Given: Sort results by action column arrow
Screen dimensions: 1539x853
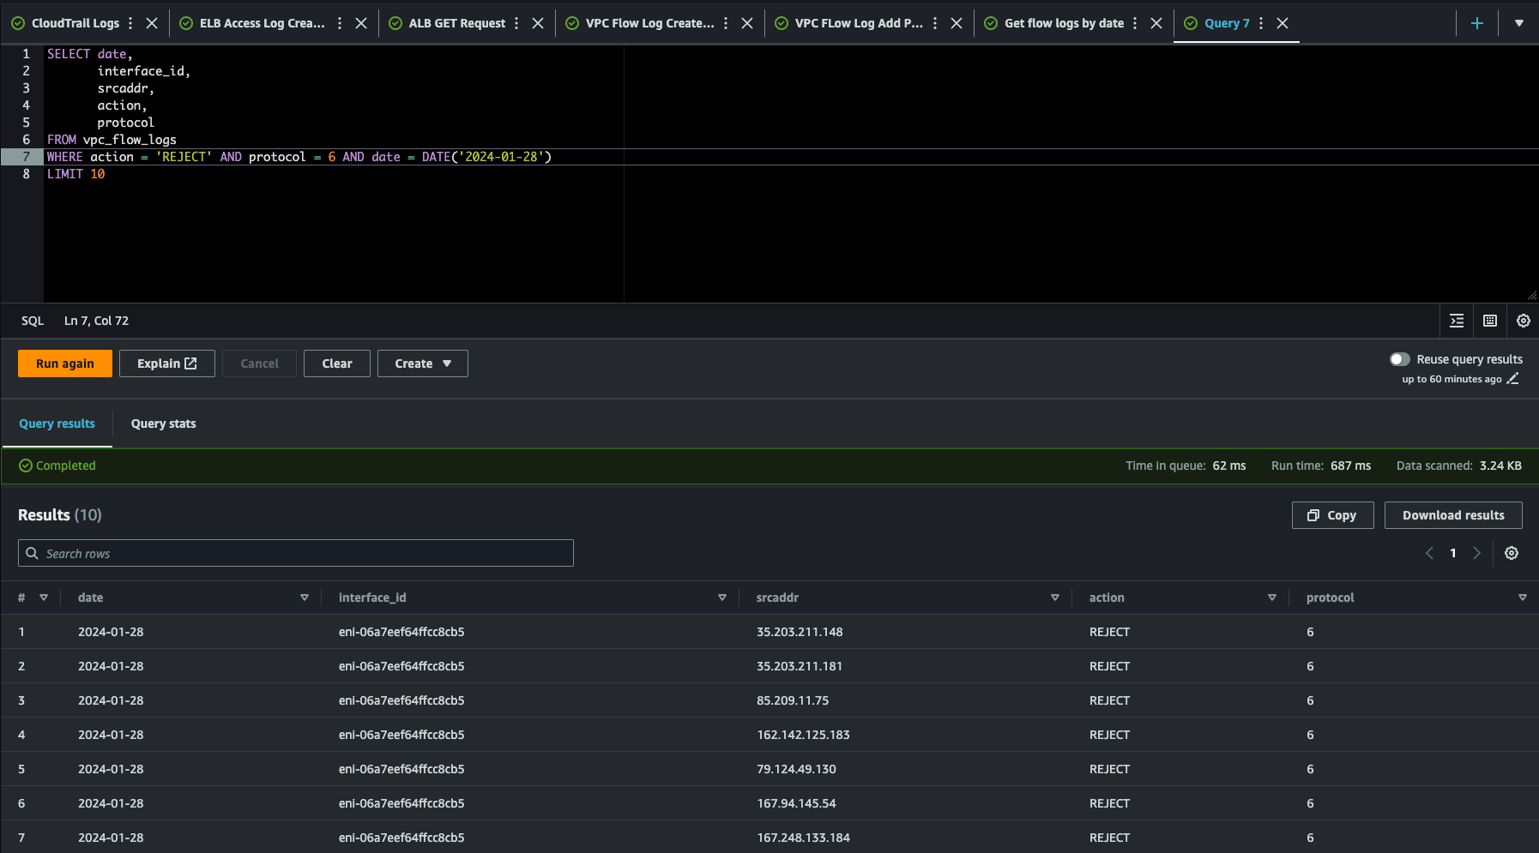Looking at the screenshot, I should click(x=1272, y=598).
